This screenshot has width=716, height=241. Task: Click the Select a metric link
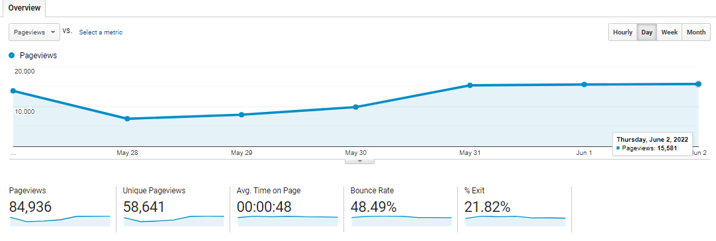tap(101, 32)
